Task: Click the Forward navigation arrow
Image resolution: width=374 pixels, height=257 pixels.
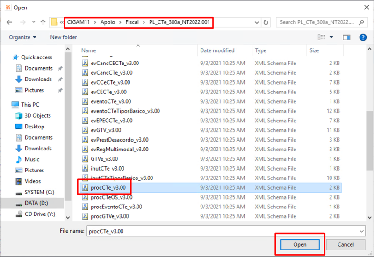Action: tap(22, 22)
